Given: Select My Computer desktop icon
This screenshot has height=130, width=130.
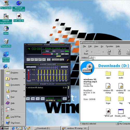Looking at the screenshot, I should [x=6, y=5].
